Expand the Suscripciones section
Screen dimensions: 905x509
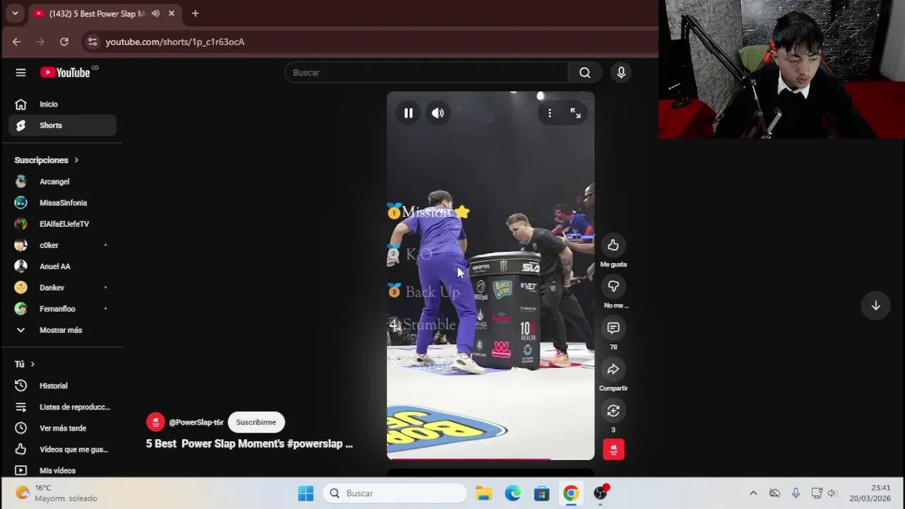(47, 160)
